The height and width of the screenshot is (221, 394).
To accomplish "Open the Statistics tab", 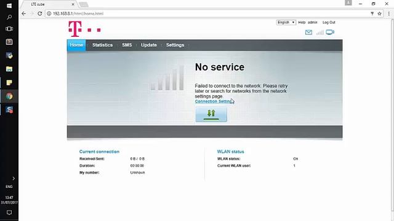I will point(102,45).
